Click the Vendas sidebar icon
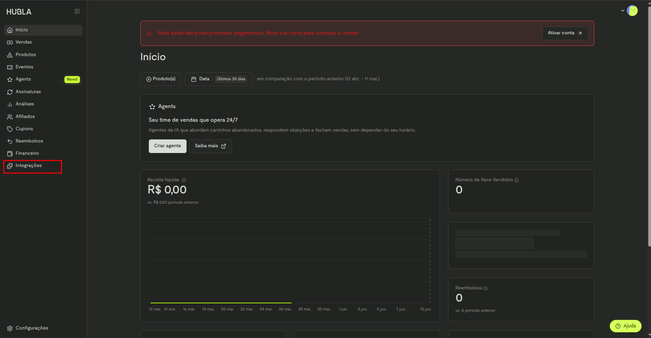Screen dimensions: 651x338 (10, 42)
